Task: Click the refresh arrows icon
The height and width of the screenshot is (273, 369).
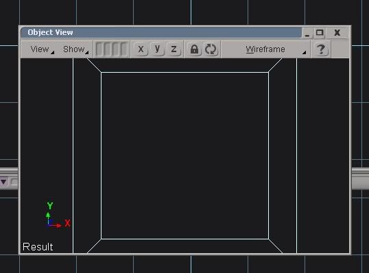Action: click(211, 49)
